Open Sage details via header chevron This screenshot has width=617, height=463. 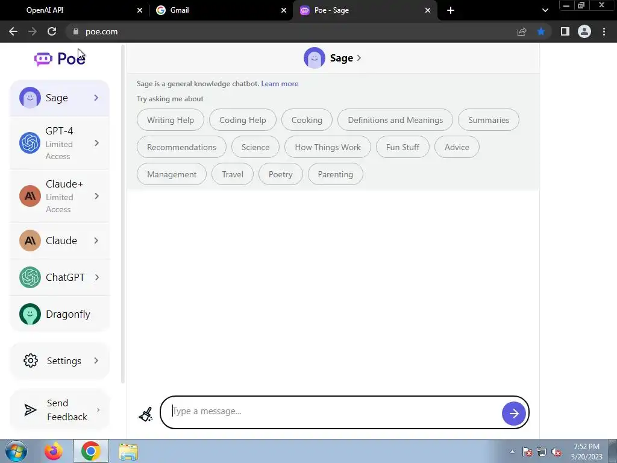click(x=359, y=58)
